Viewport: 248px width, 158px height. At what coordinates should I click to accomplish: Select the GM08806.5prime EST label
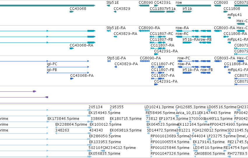(210, 154)
